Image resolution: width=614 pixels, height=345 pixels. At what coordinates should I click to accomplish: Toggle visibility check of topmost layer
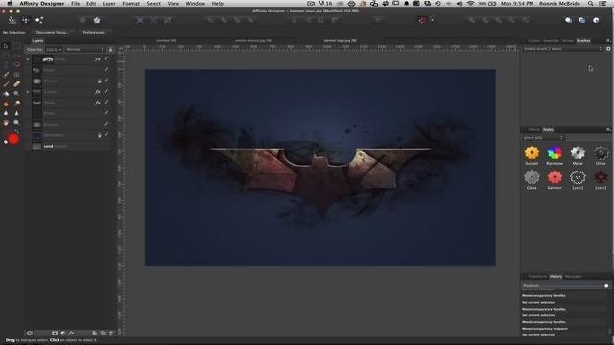(106, 58)
